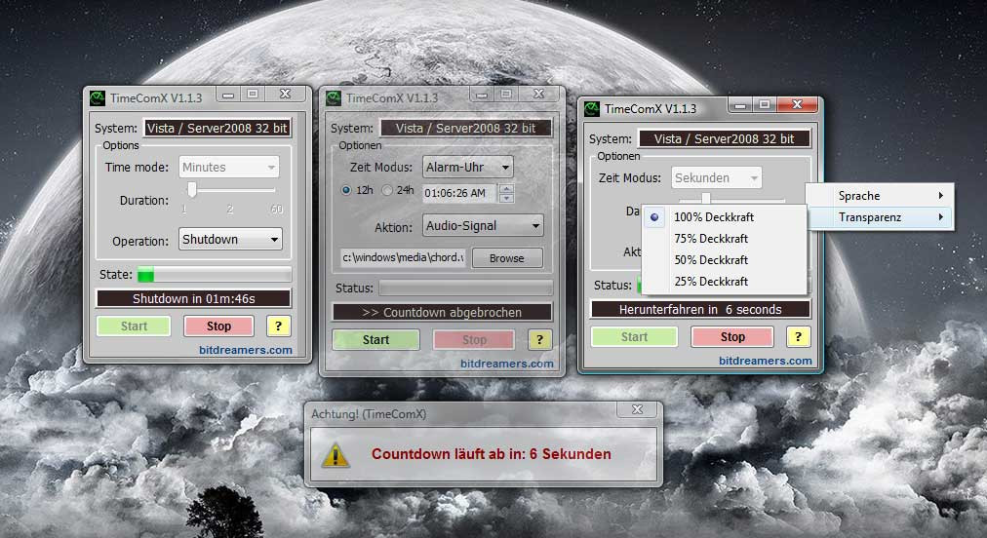Click Stop in the left window
Image resolution: width=987 pixels, height=538 pixels.
[x=219, y=326]
